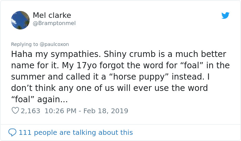Click the Twitter bird logo
The height and width of the screenshot is (141, 241).
pos(225,15)
